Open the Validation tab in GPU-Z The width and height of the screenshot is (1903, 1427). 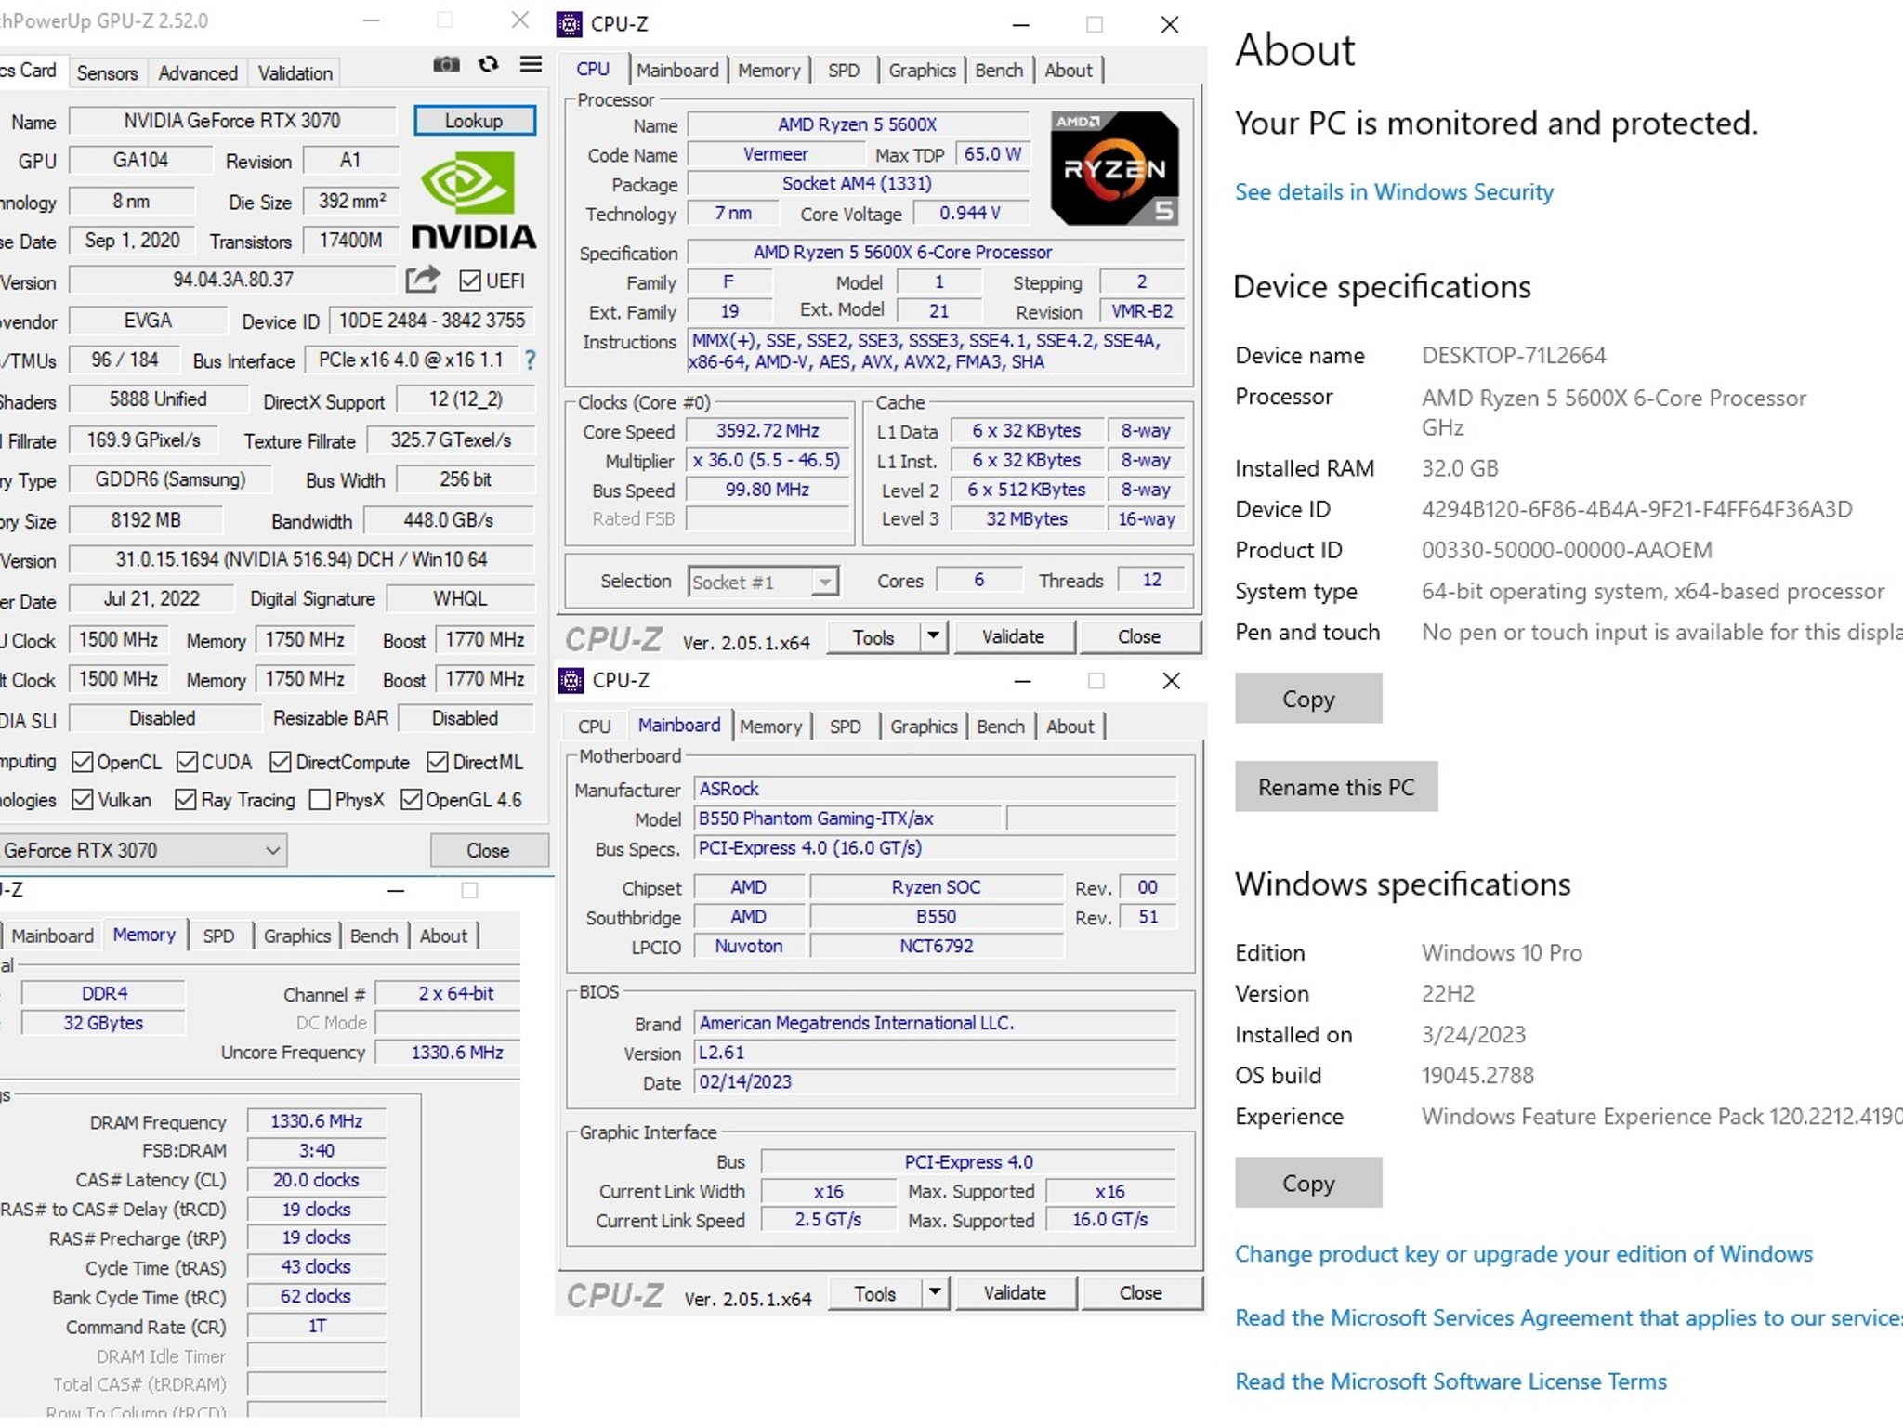coord(295,72)
